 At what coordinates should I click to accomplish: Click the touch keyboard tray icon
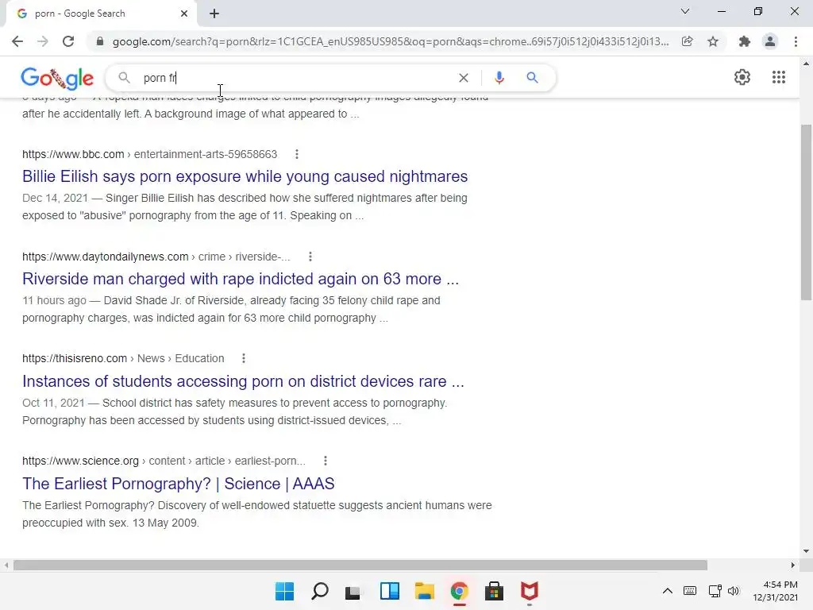pos(690,591)
